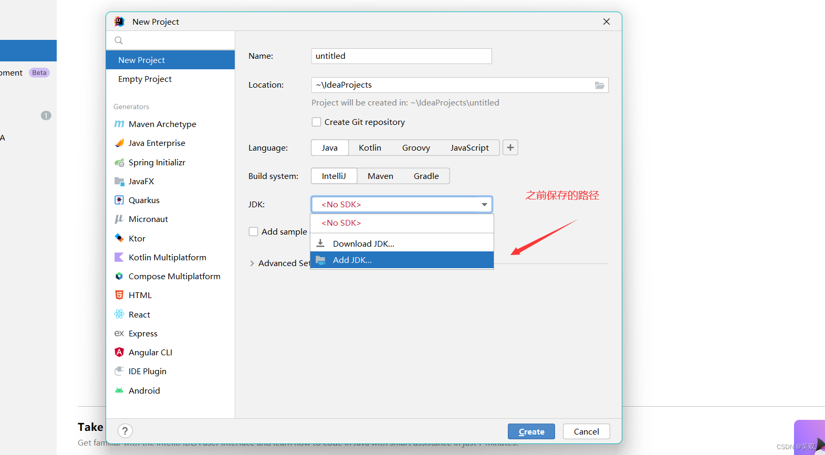
Task: Click the search magnifier icon
Action: pyautogui.click(x=119, y=40)
